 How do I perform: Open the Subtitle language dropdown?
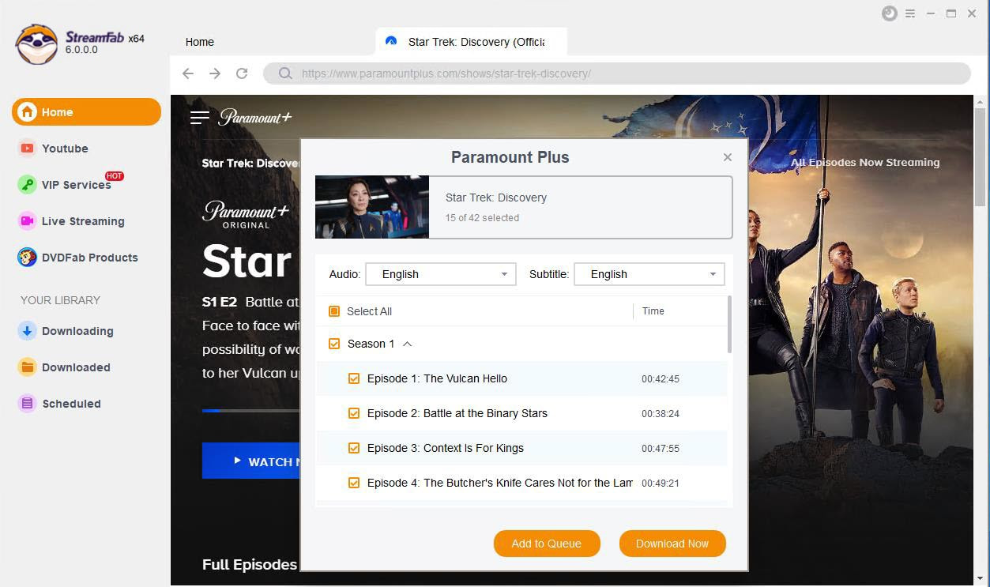[712, 274]
